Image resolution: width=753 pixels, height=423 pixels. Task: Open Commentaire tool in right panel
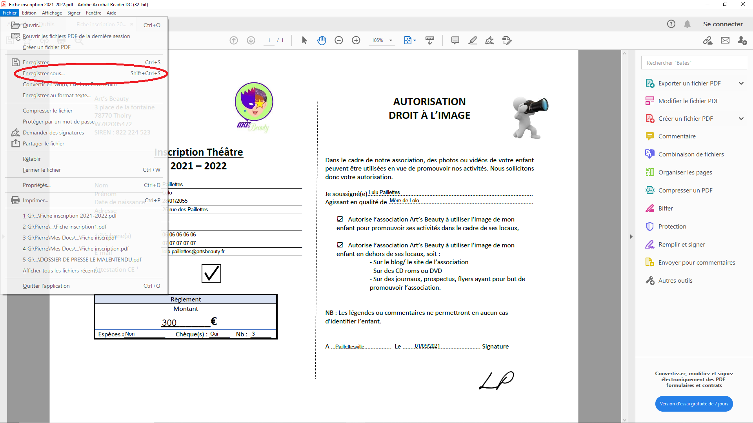(677, 136)
